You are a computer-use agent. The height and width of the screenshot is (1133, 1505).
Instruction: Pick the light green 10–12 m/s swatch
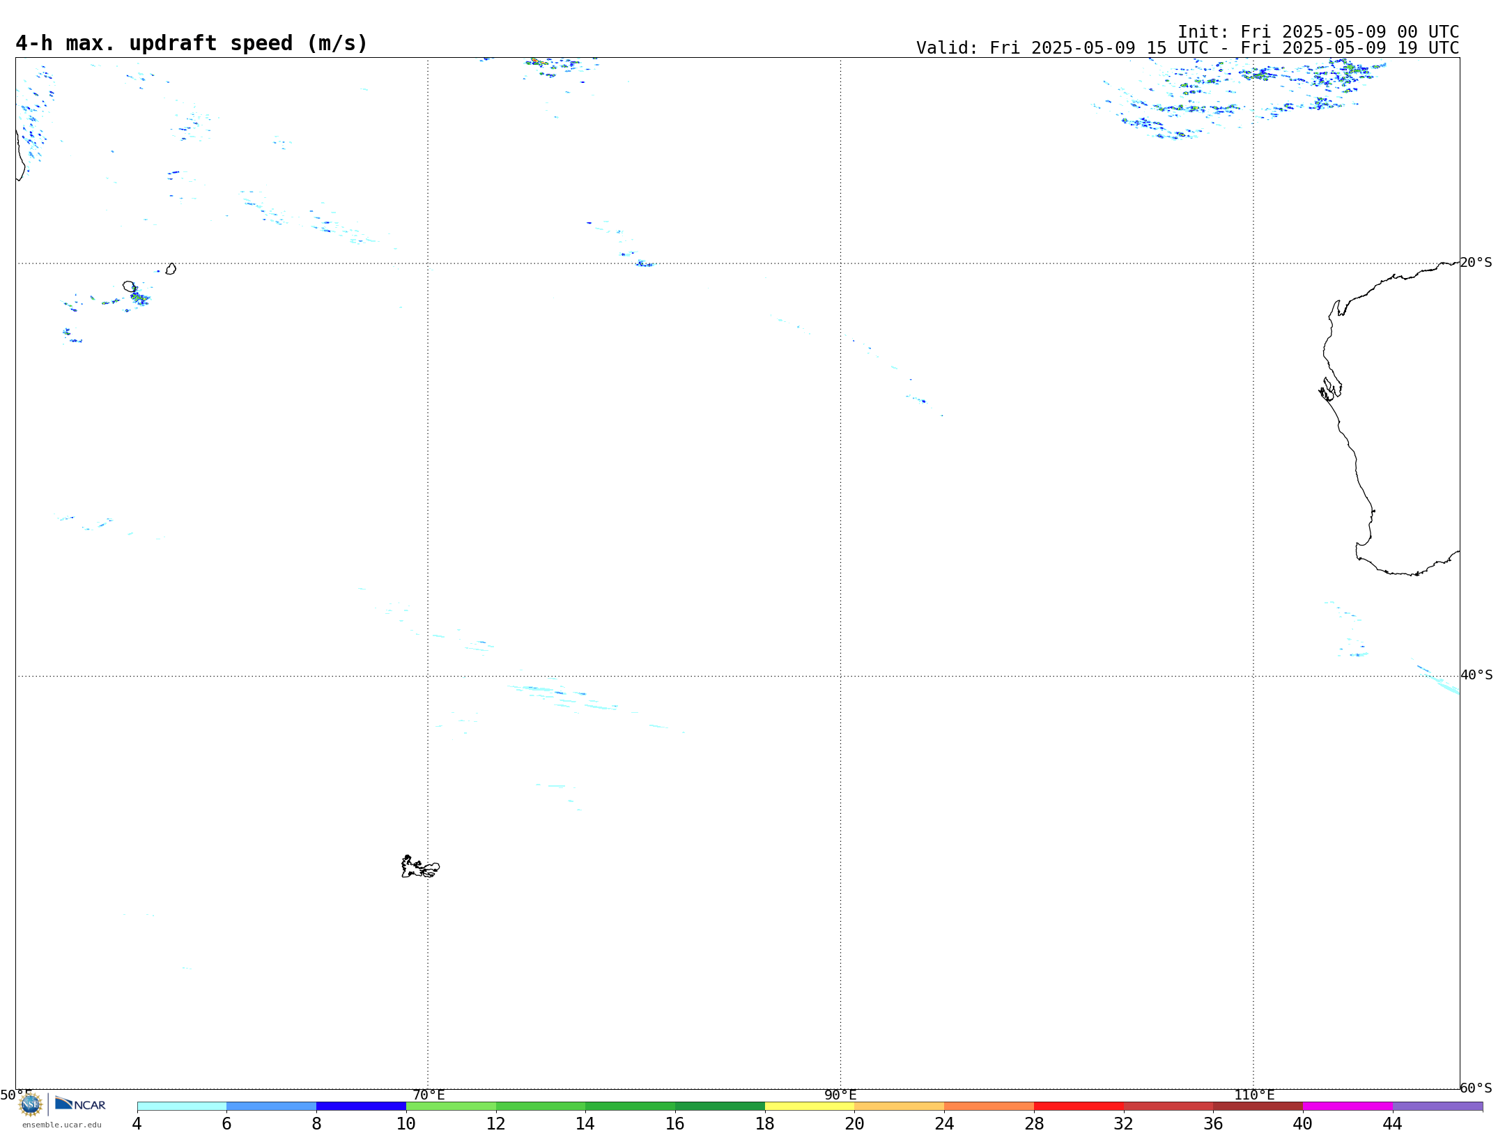point(451,1107)
